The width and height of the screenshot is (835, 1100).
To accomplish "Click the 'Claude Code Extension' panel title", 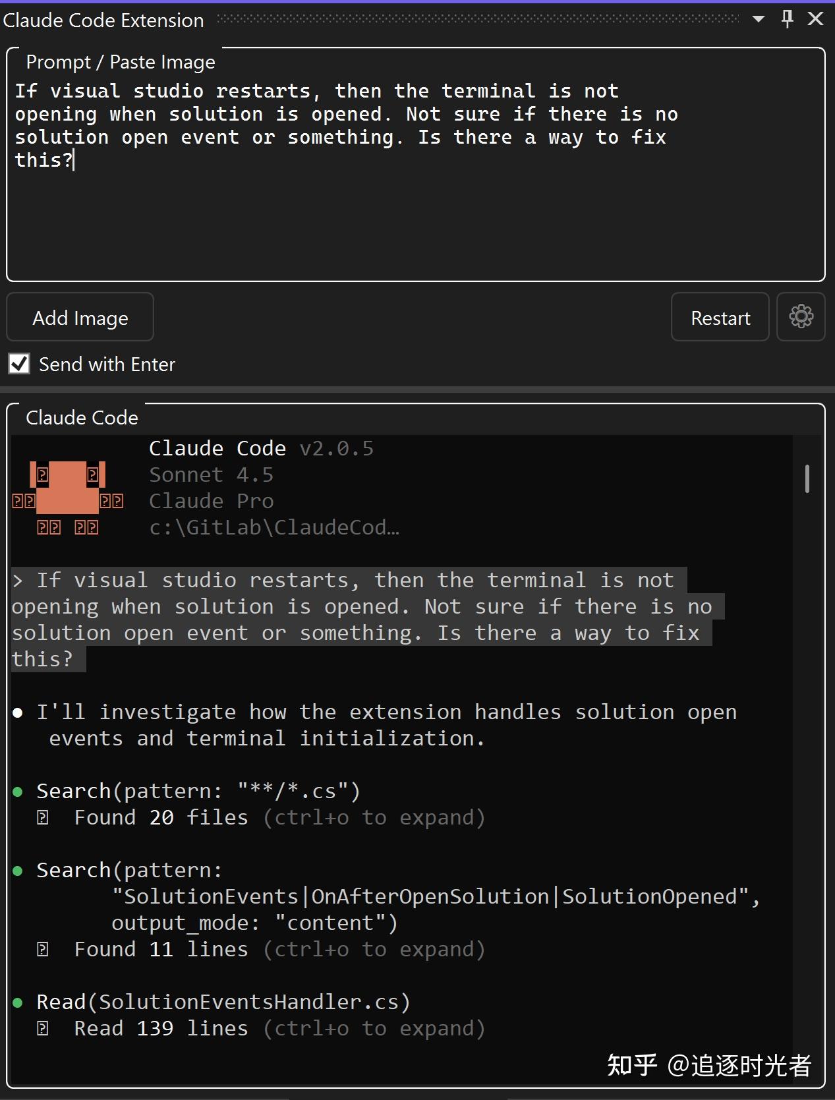I will [x=103, y=20].
